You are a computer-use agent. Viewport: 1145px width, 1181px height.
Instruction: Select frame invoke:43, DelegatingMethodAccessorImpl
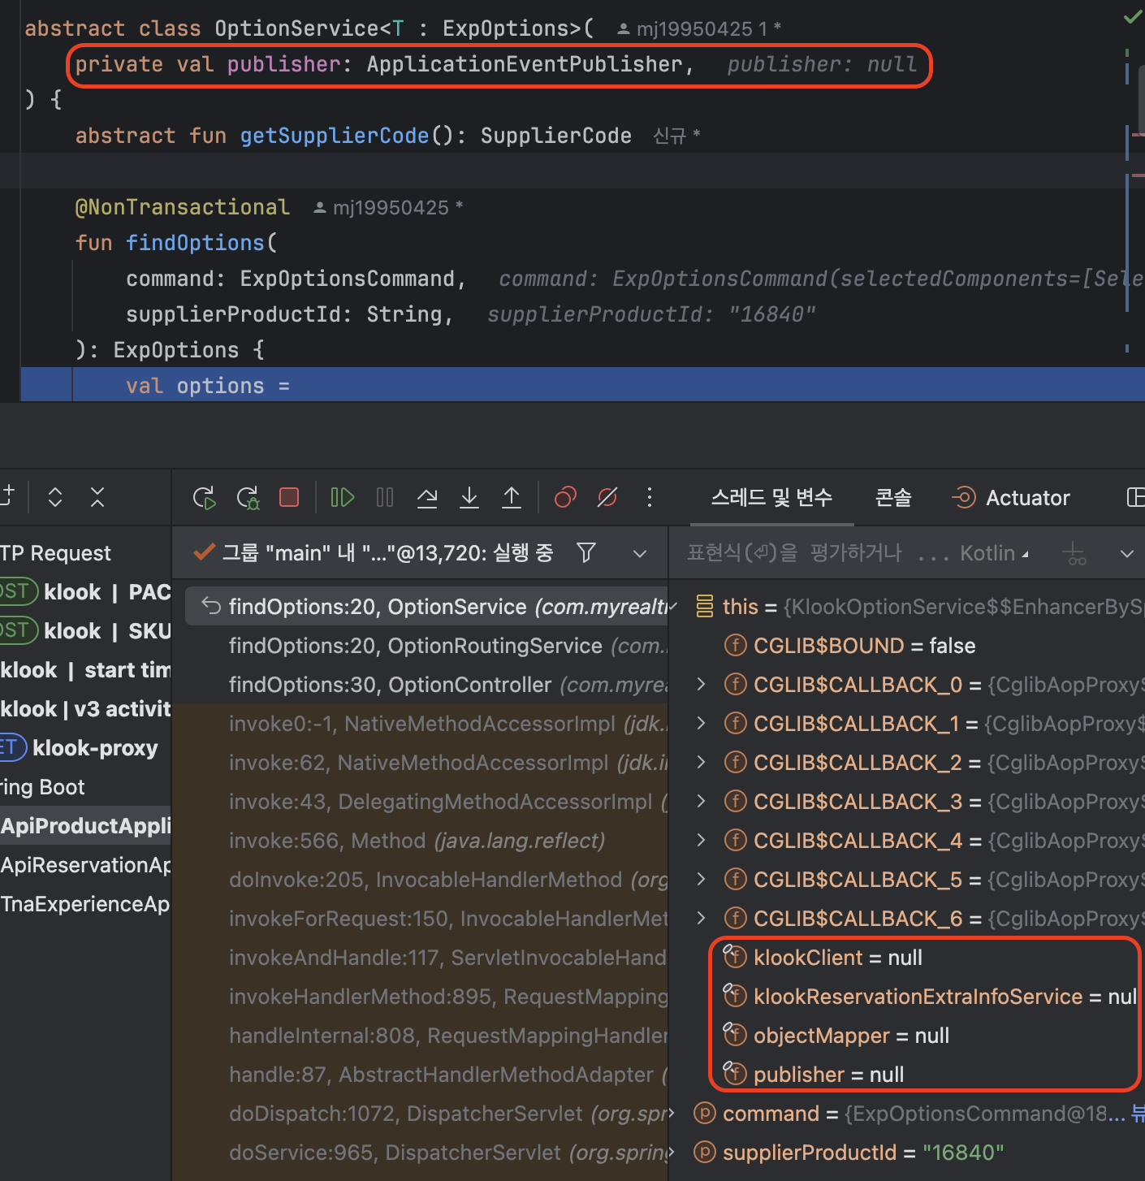click(x=421, y=802)
